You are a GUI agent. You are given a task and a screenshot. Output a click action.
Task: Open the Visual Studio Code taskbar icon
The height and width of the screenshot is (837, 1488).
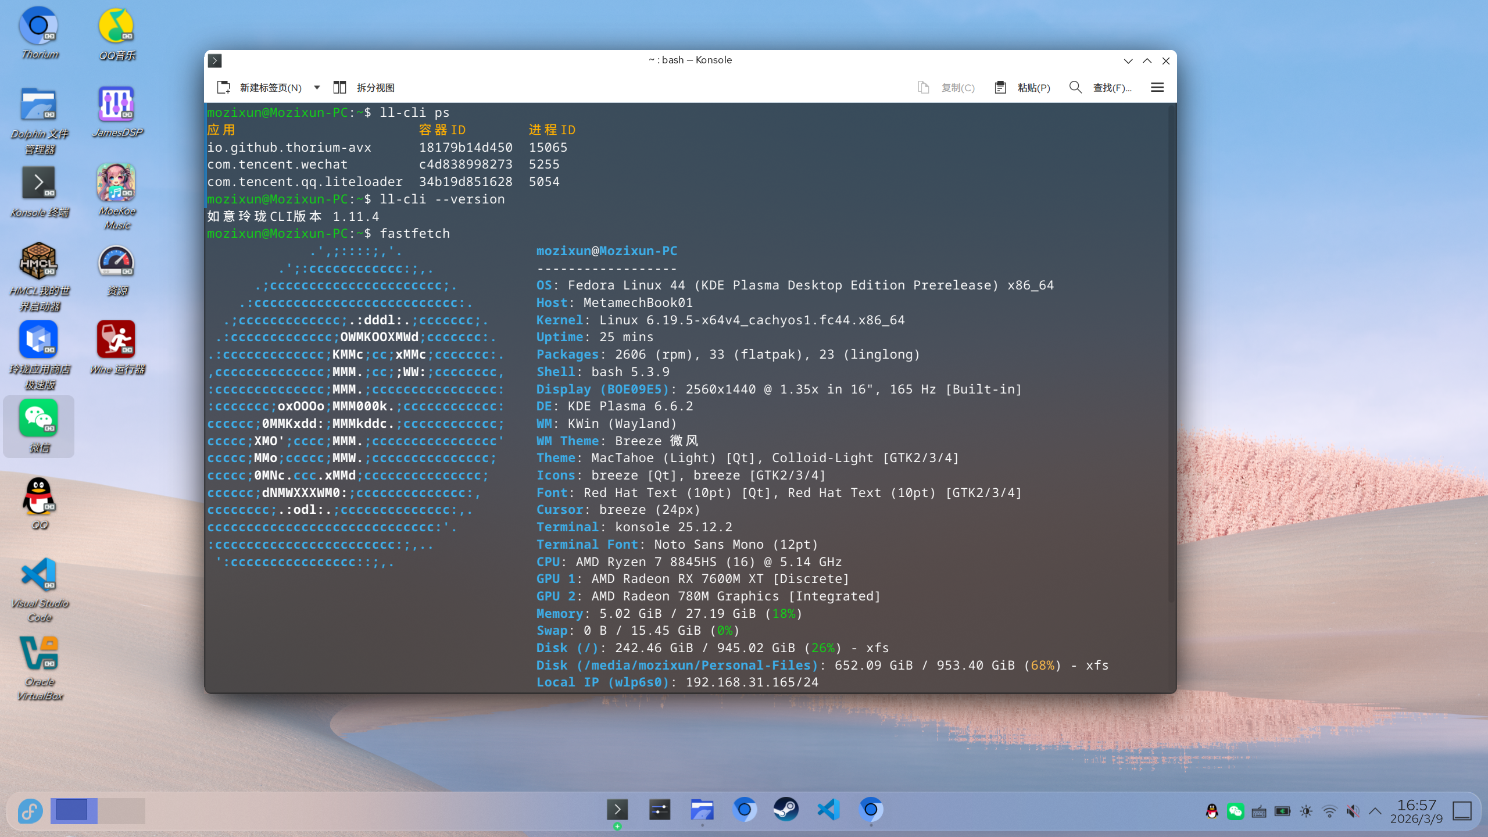click(x=828, y=810)
